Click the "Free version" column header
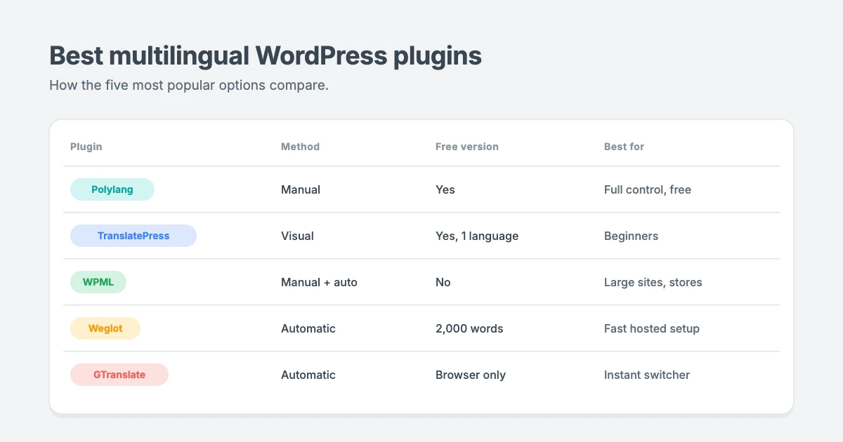The image size is (843, 442). click(467, 147)
